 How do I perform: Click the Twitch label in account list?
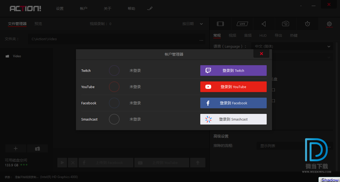[x=86, y=71]
